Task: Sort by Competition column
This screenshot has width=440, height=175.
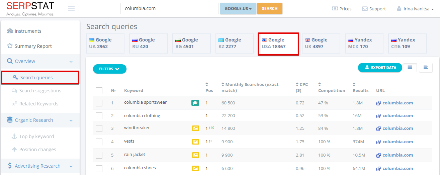Action: pos(332,88)
